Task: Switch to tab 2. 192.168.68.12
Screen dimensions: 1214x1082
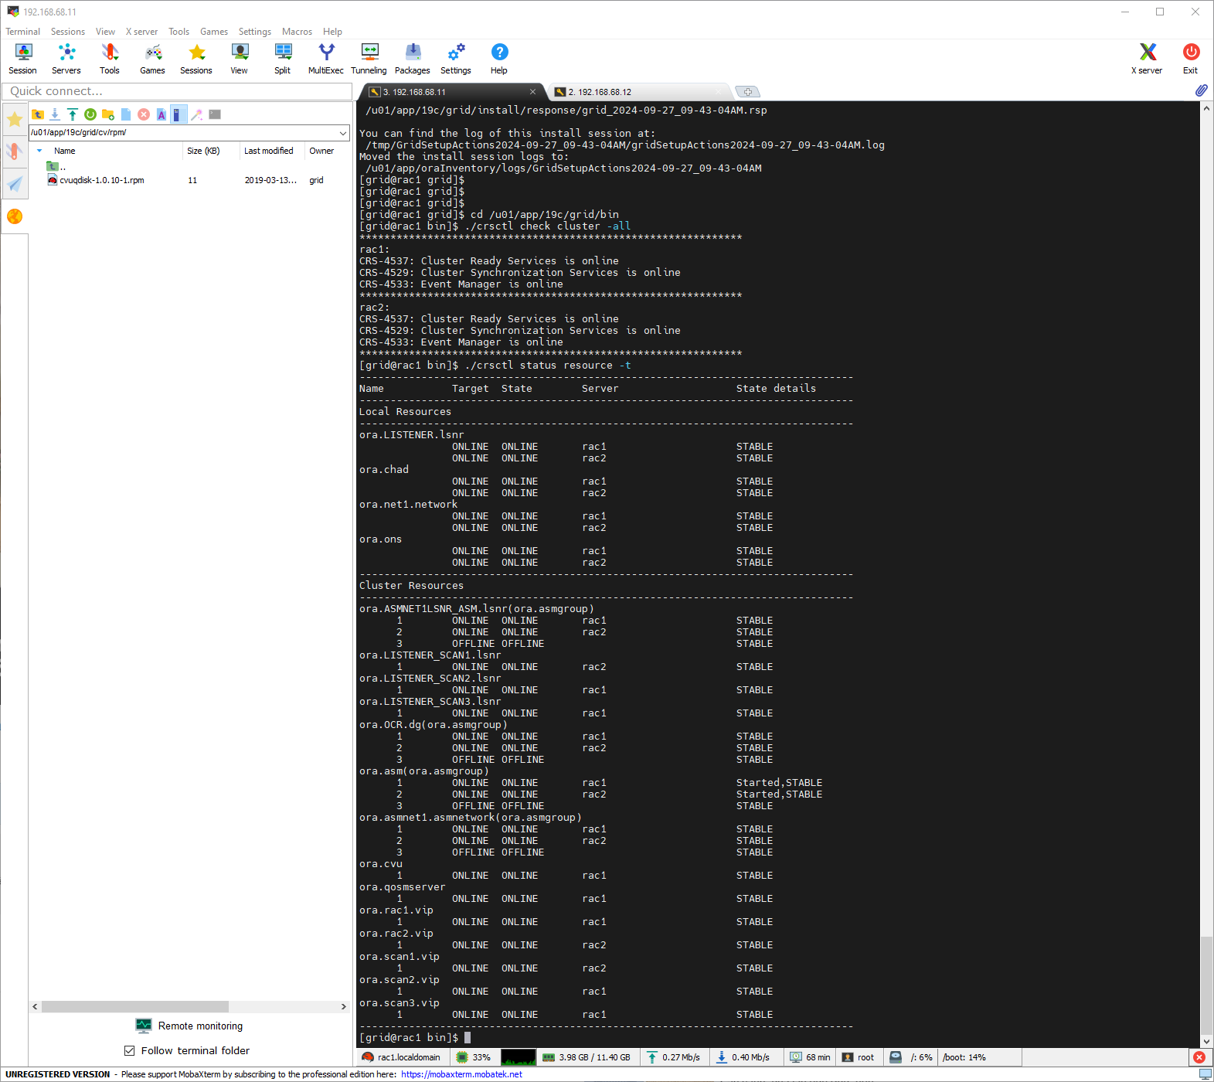Action: [638, 92]
